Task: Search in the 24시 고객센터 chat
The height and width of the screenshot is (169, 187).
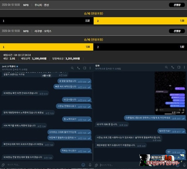Action: pyautogui.click(x=72, y=68)
